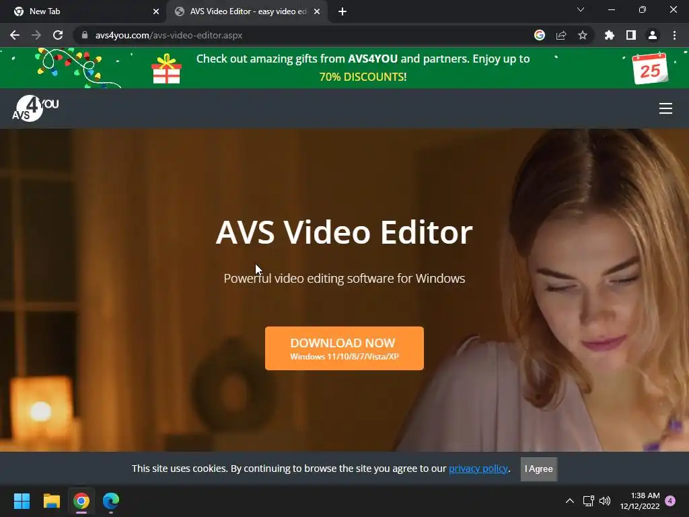The width and height of the screenshot is (689, 517).
Task: Show hidden system tray icons
Action: [x=569, y=501]
